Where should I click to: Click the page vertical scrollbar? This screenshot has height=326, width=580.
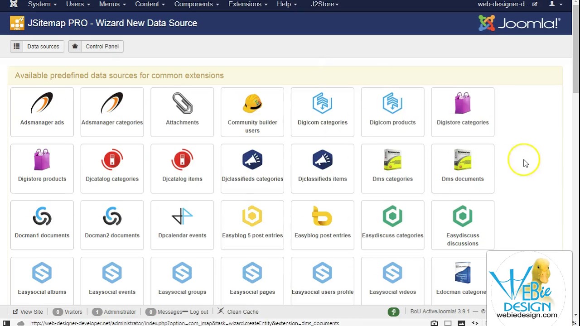point(575,68)
